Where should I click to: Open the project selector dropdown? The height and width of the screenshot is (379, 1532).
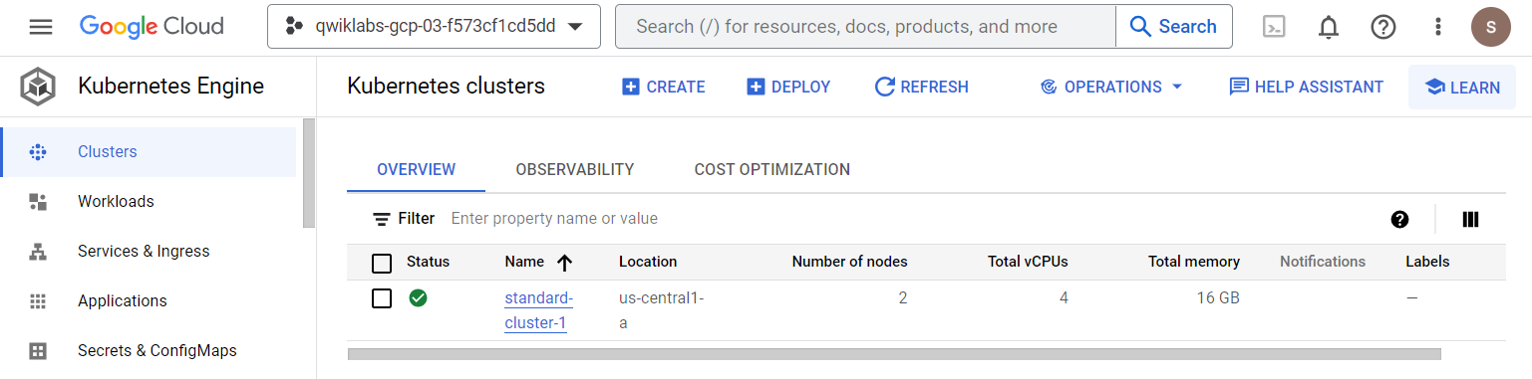[x=434, y=27]
